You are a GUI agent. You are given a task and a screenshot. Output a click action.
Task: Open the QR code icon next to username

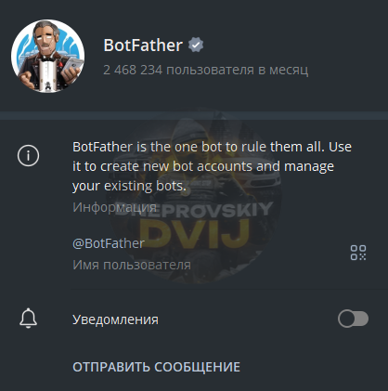click(x=358, y=253)
